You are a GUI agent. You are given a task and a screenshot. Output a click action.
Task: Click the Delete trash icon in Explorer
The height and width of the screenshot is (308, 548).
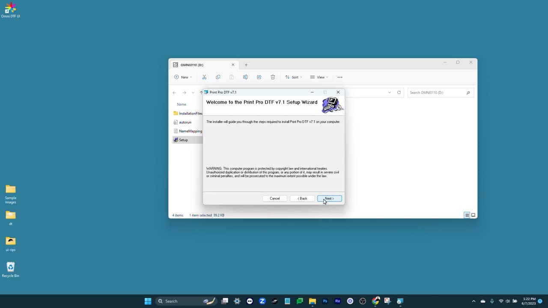coord(273,77)
